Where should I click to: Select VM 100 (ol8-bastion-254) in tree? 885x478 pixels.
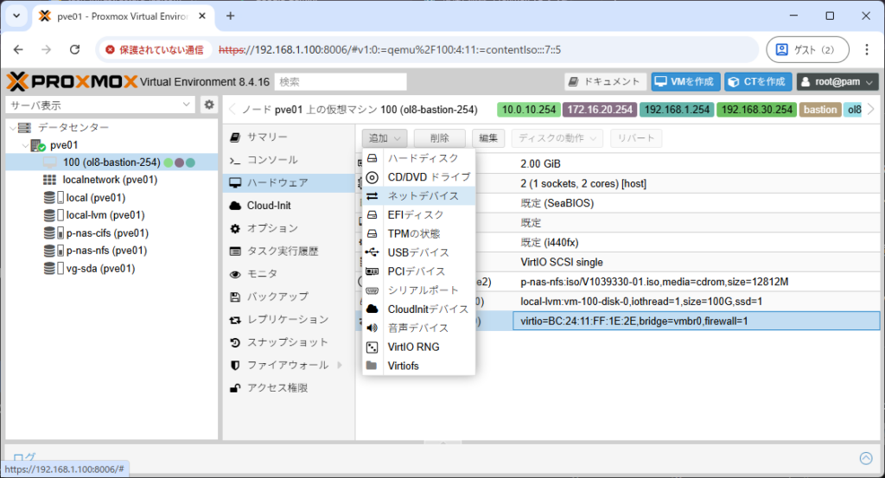pos(111,163)
